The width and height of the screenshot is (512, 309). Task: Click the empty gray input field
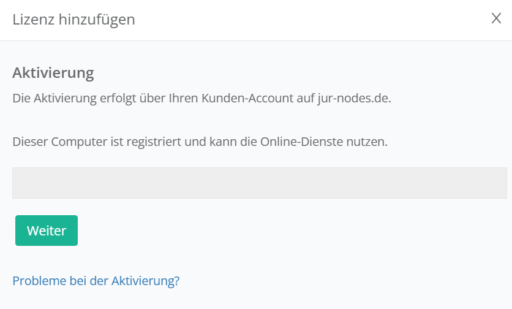pyautogui.click(x=259, y=183)
